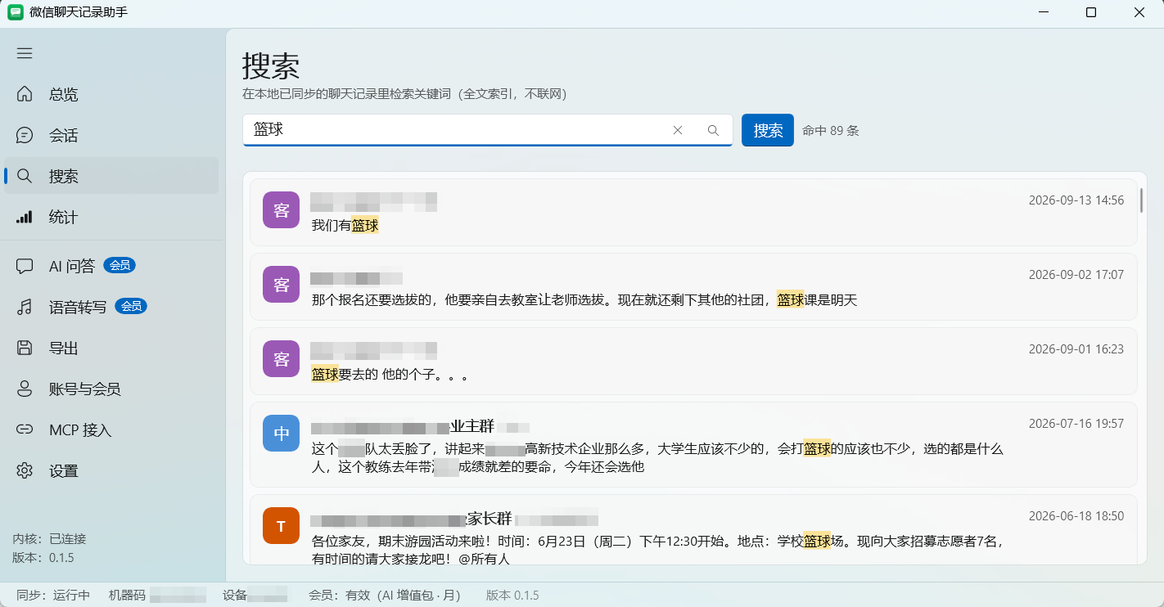Click 版本 0.1.5 in status bar
Screen dimensions: 1164x607
pos(512,595)
